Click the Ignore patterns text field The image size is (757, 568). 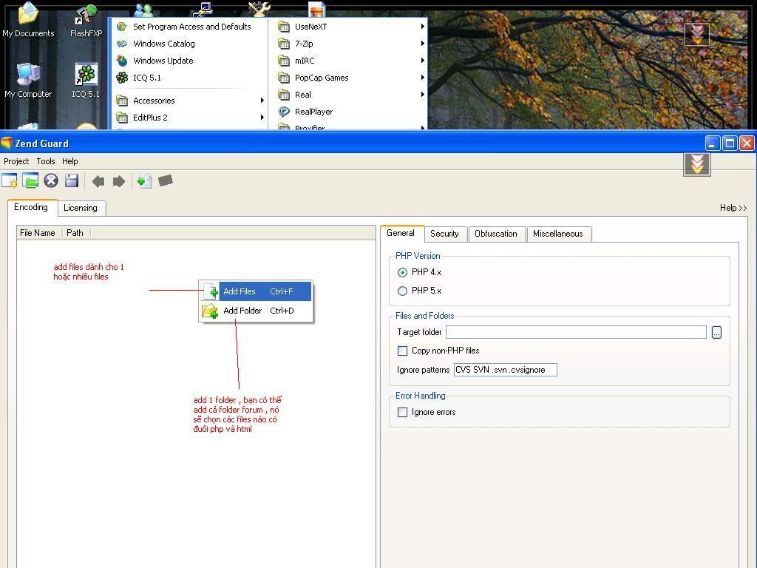pyautogui.click(x=506, y=370)
